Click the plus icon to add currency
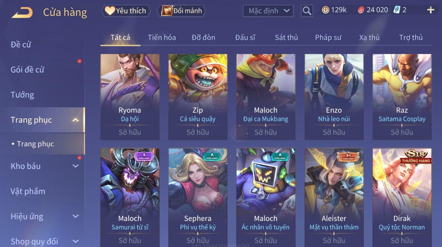Image resolution: width=442 pixels, height=247 pixels. (431, 10)
